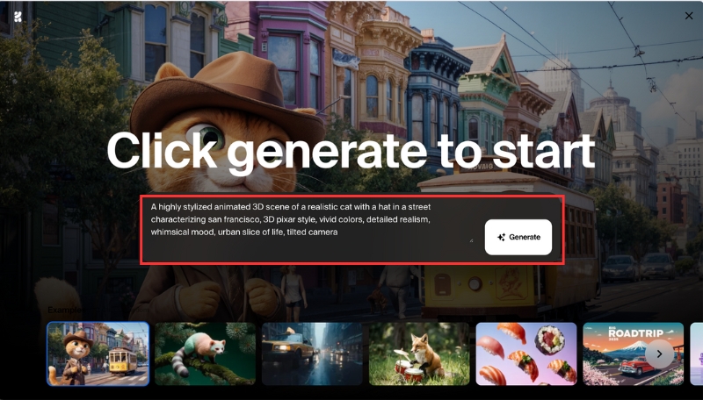Select the red panda on branch example

point(205,354)
